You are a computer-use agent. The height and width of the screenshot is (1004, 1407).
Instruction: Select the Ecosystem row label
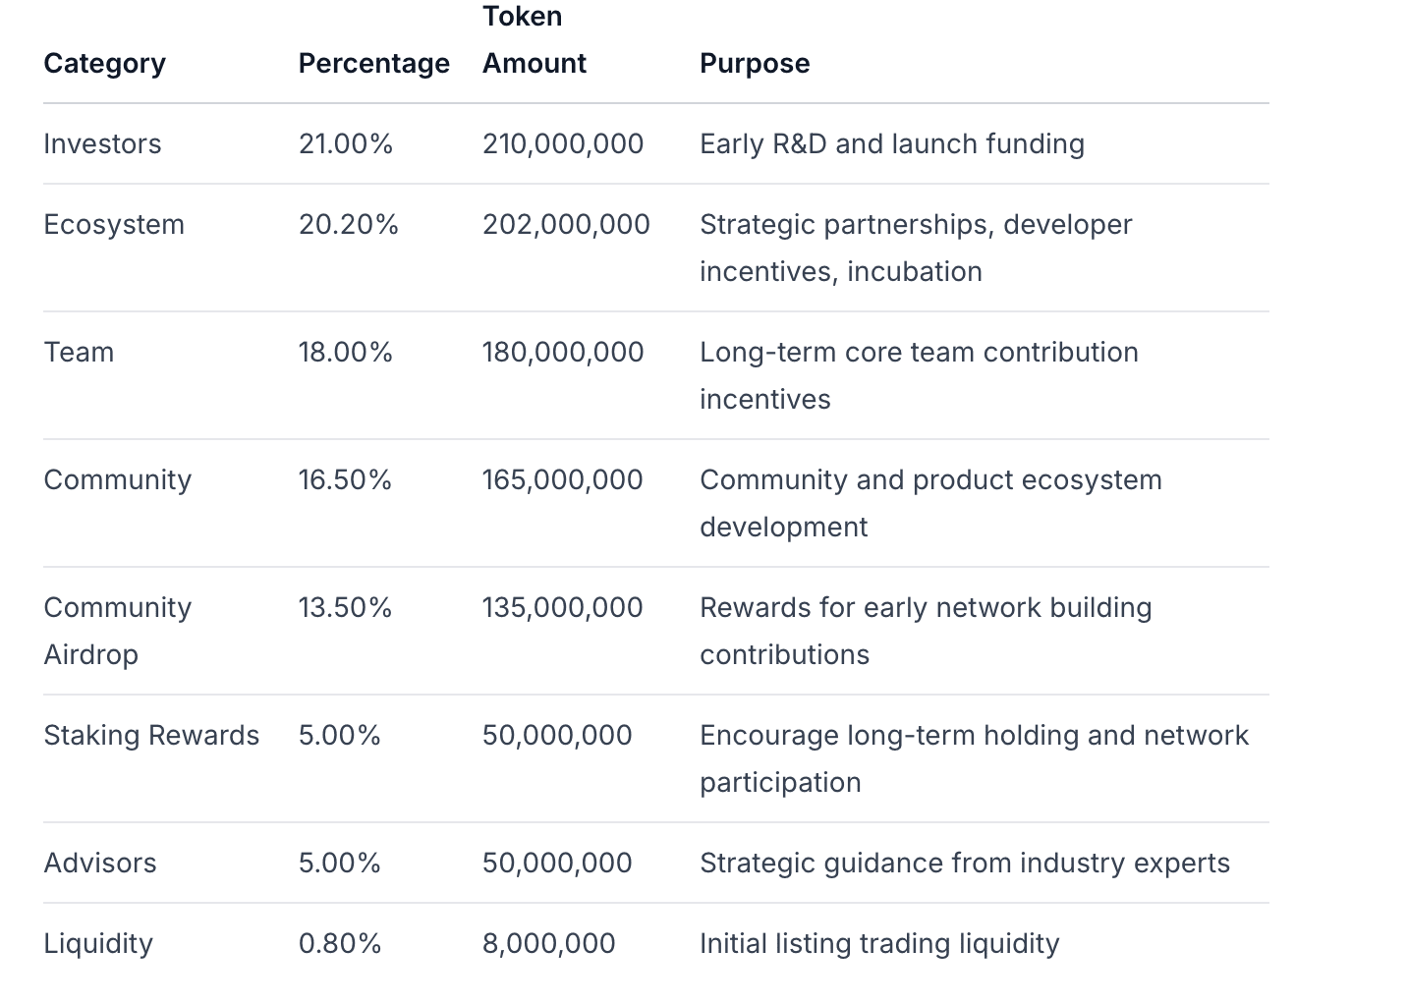coord(113,224)
